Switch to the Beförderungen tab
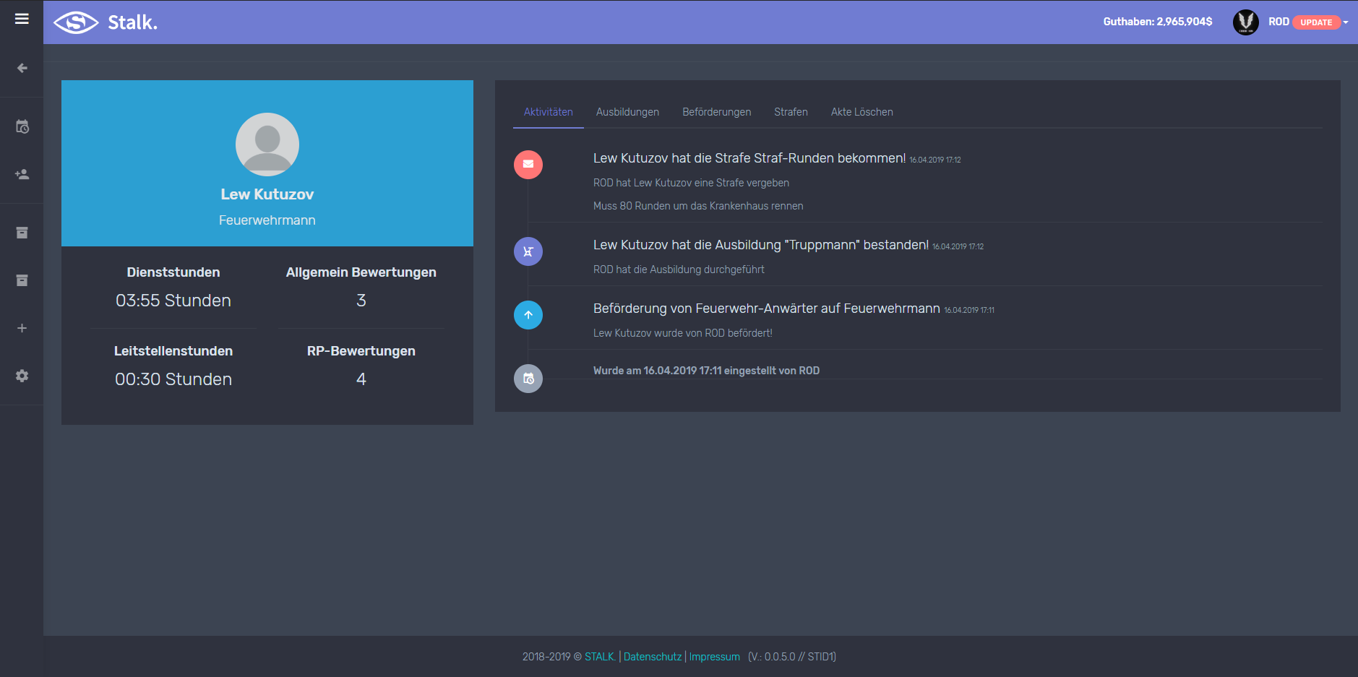The width and height of the screenshot is (1358, 677). [x=716, y=112]
